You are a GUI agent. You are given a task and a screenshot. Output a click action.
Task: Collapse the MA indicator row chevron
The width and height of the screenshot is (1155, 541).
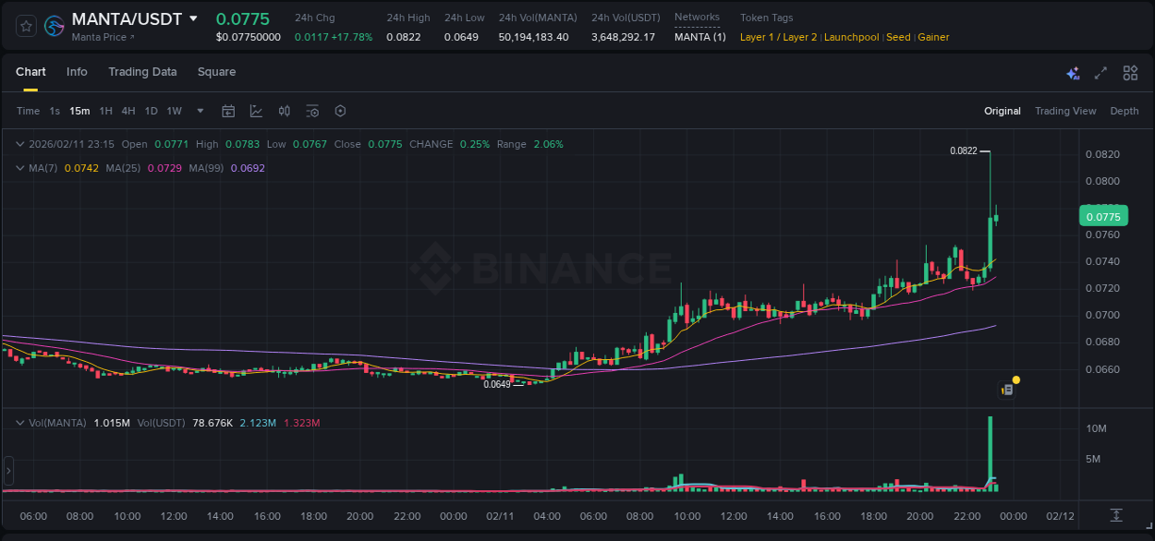pos(19,168)
